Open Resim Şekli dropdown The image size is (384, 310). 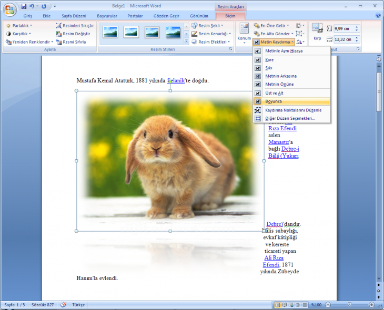click(208, 25)
